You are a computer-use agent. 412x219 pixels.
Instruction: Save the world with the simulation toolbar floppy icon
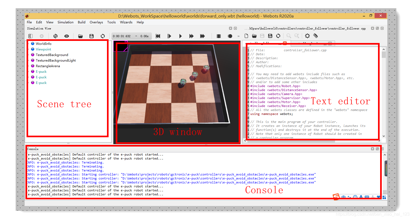click(92, 36)
